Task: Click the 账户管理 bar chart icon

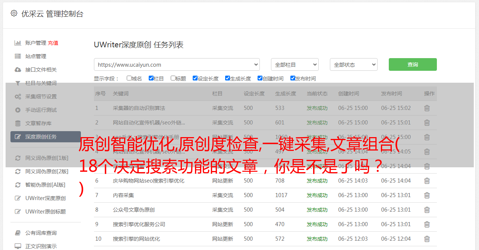Action: [x=18, y=43]
